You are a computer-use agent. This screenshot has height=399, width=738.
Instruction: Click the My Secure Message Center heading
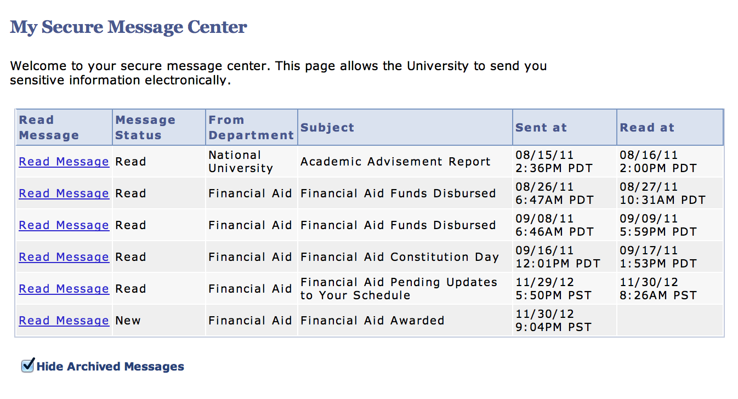129,27
